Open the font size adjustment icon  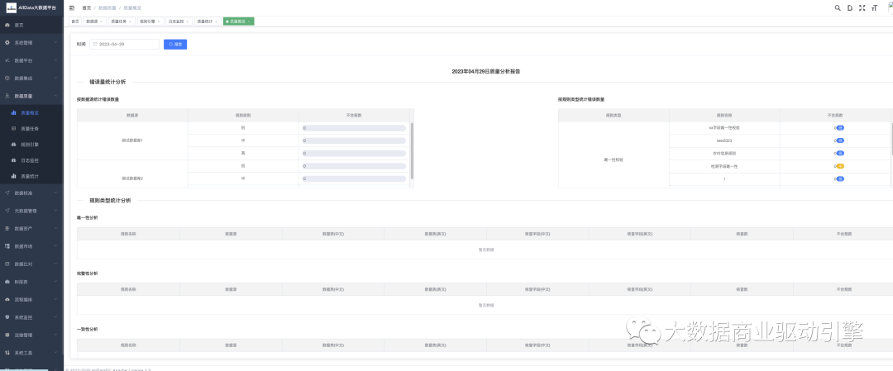(874, 7)
